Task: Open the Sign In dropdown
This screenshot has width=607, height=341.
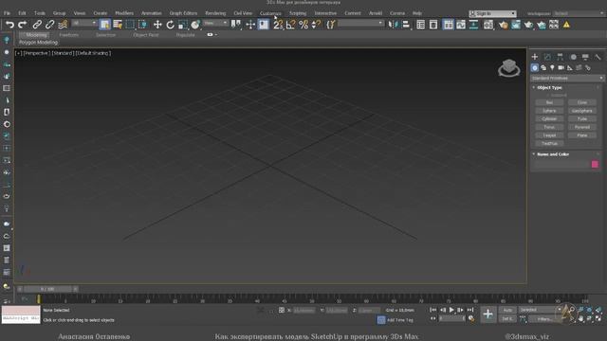Action: pos(492,13)
